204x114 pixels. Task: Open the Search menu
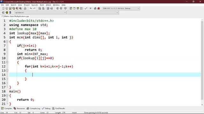point(13,5)
